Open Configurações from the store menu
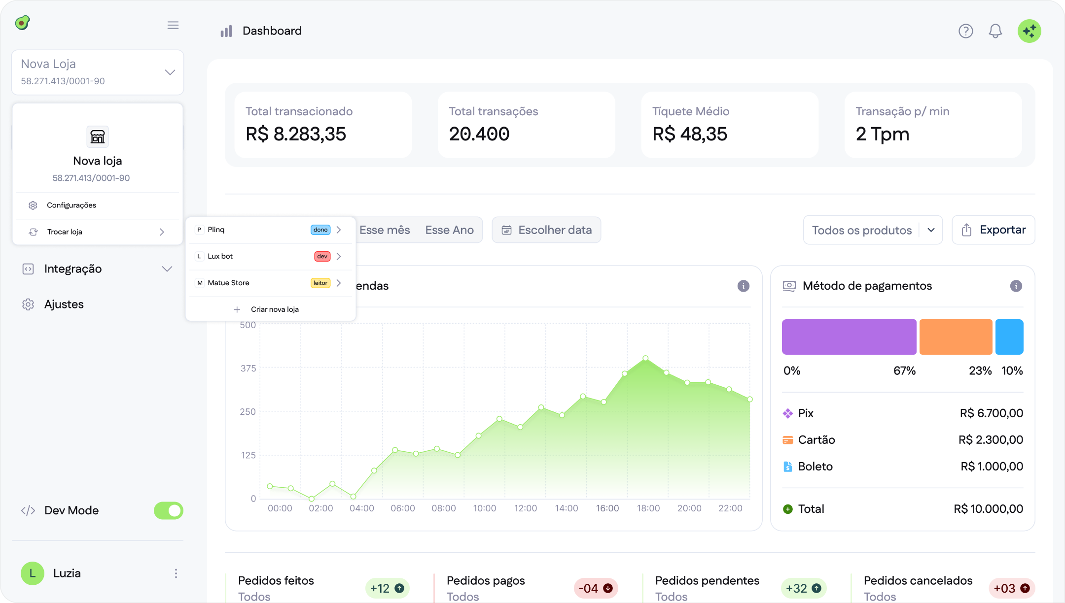 click(x=71, y=205)
